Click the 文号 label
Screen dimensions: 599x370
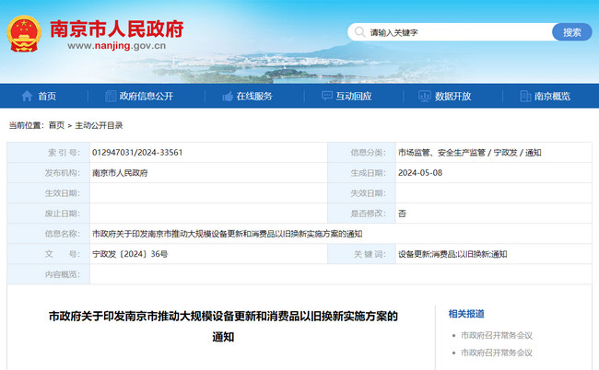[63, 254]
